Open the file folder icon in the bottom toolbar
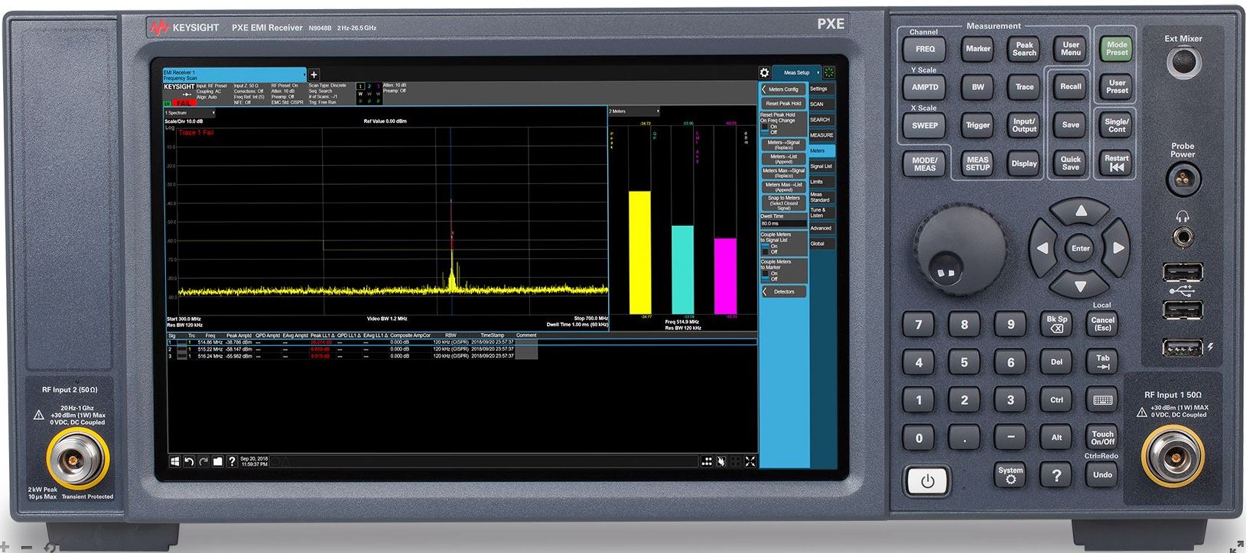Image resolution: width=1246 pixels, height=553 pixels. [x=218, y=461]
